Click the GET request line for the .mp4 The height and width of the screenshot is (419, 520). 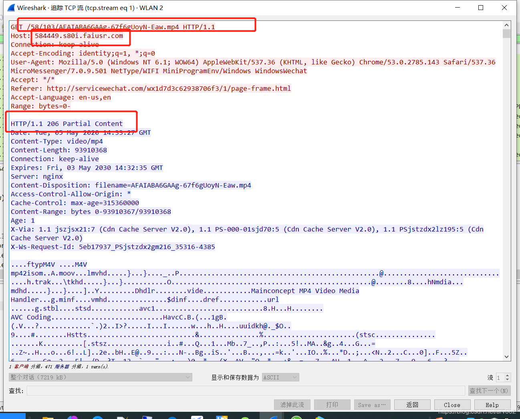click(x=113, y=27)
